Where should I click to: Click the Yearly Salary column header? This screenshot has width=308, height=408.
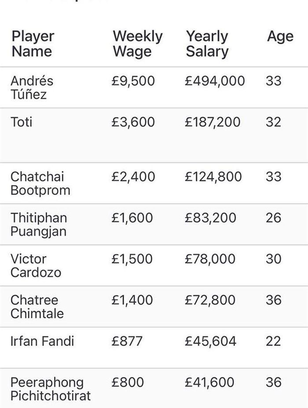[x=207, y=44]
